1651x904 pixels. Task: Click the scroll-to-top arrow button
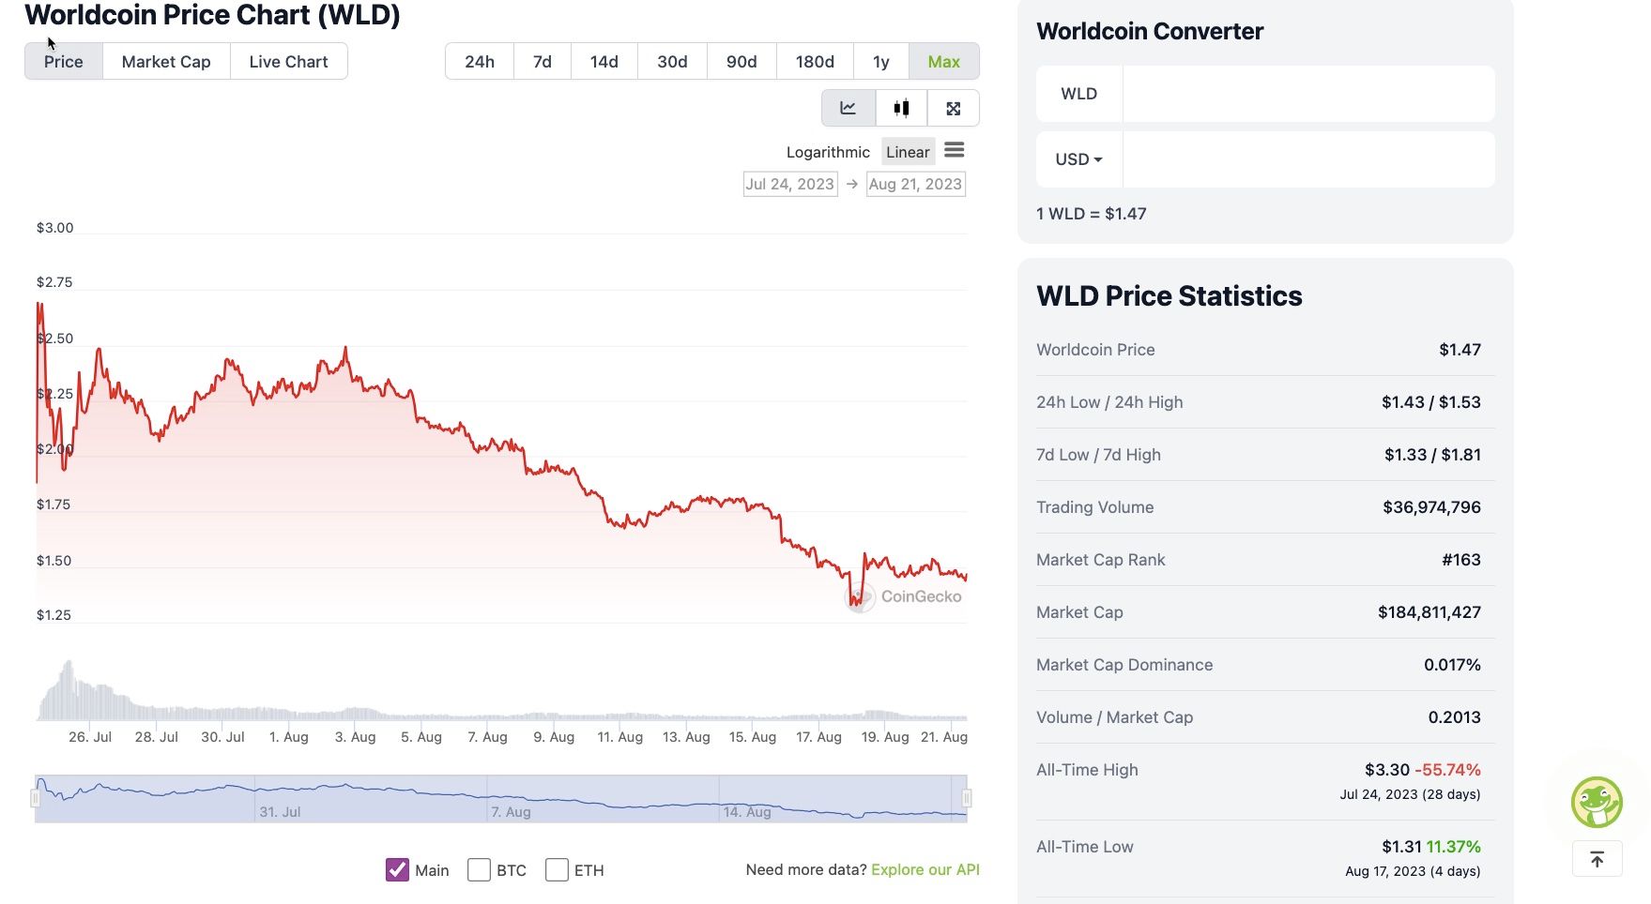tap(1597, 859)
